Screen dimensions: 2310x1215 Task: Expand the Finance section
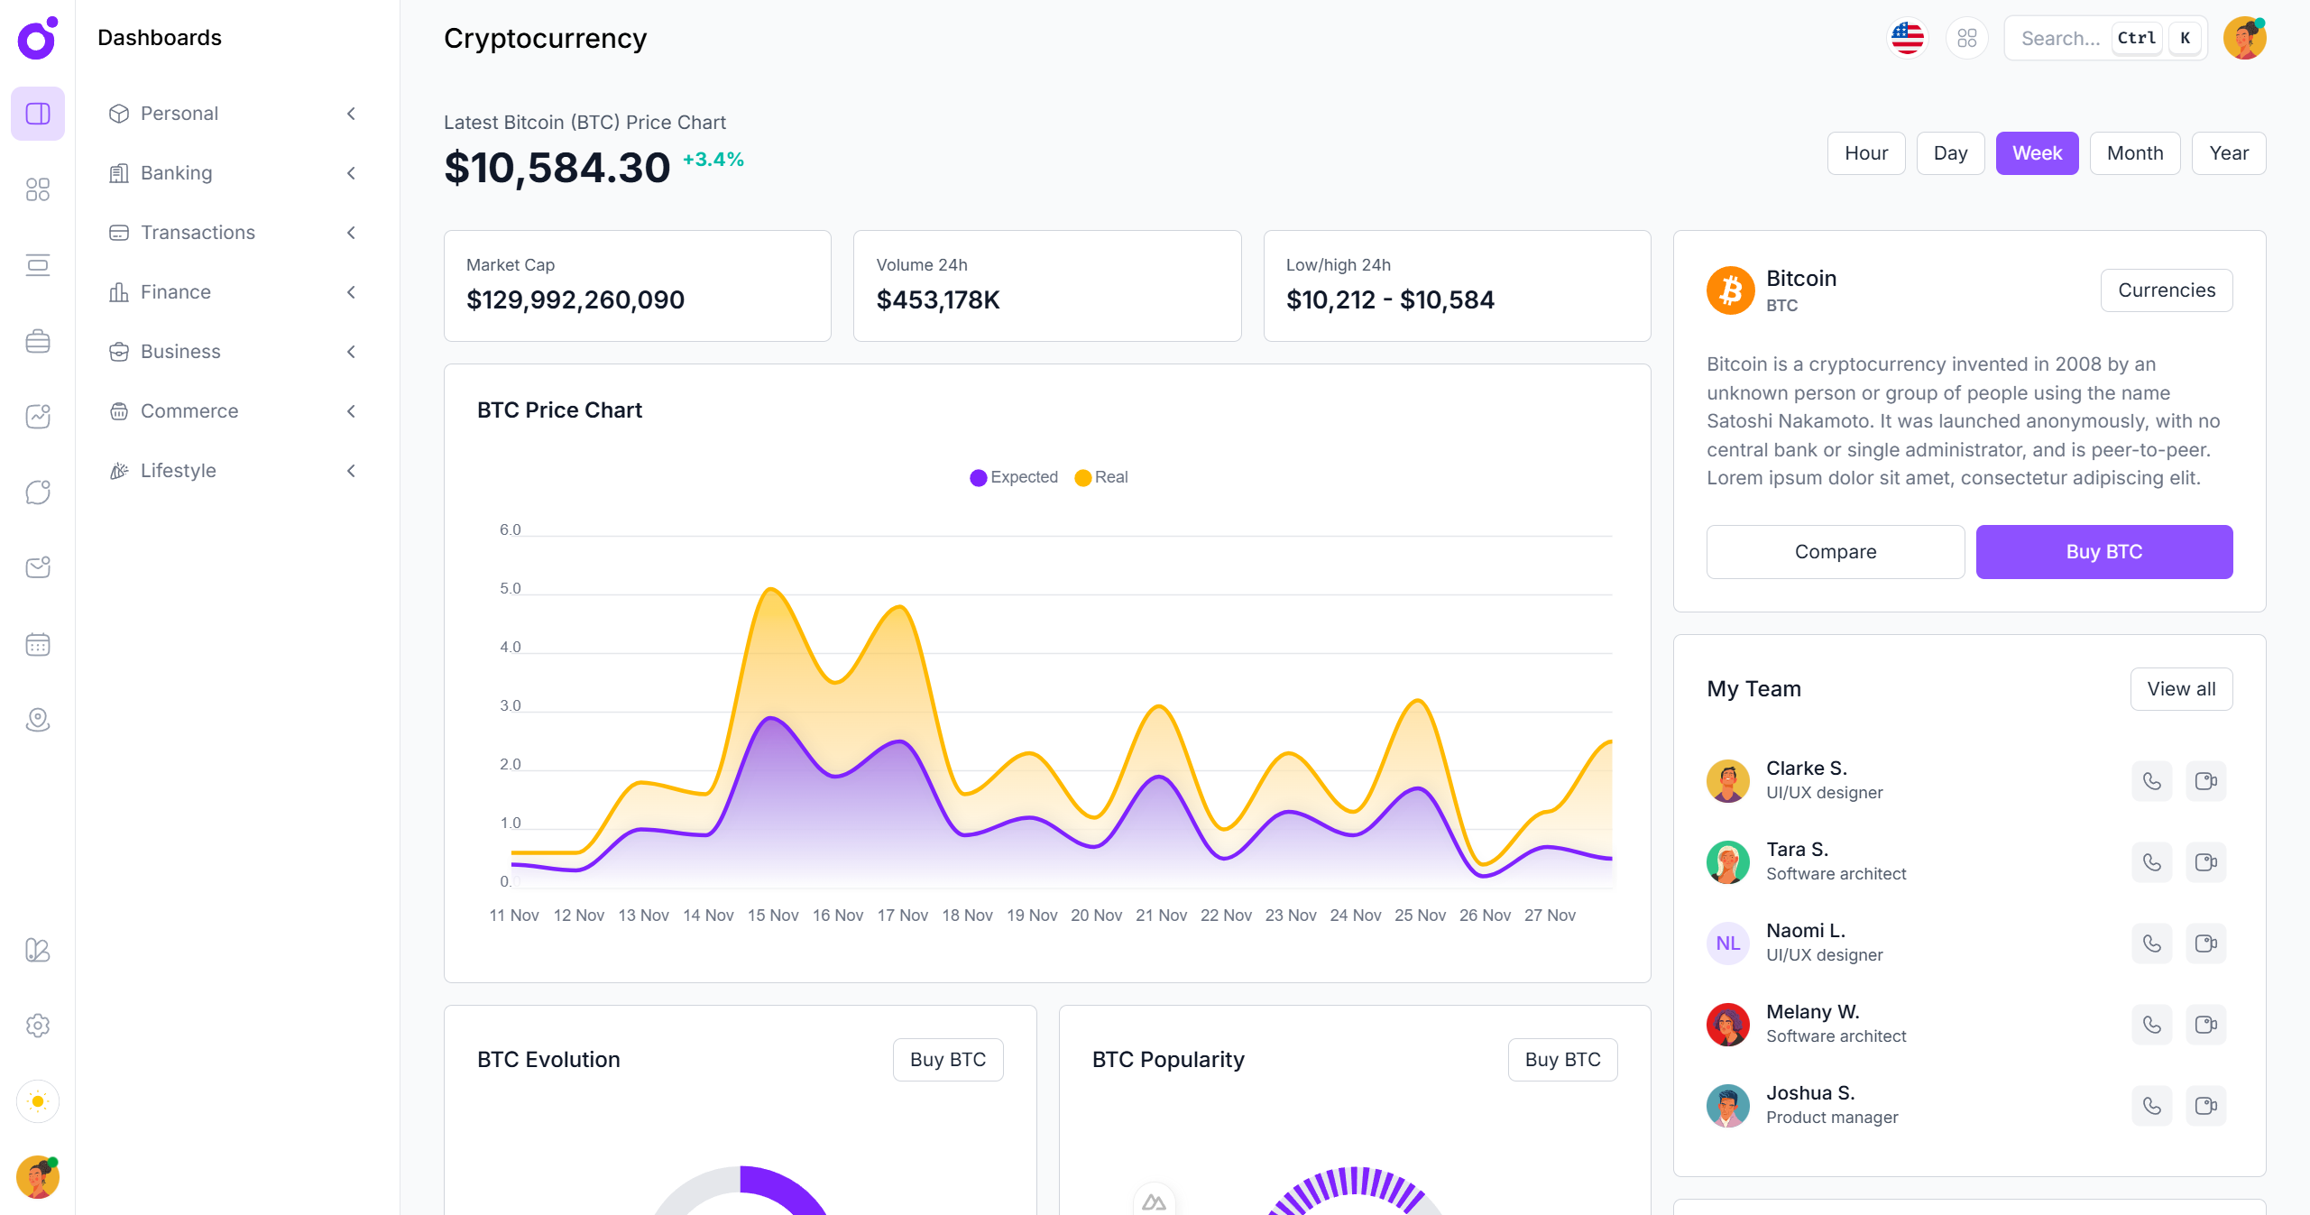175,291
